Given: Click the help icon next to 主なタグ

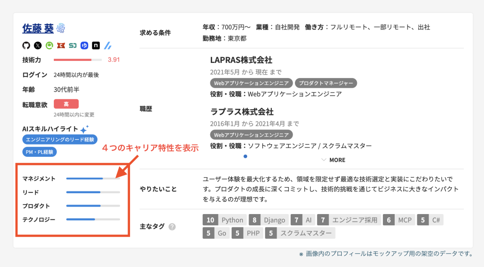Looking at the screenshot, I should pyautogui.click(x=172, y=227).
